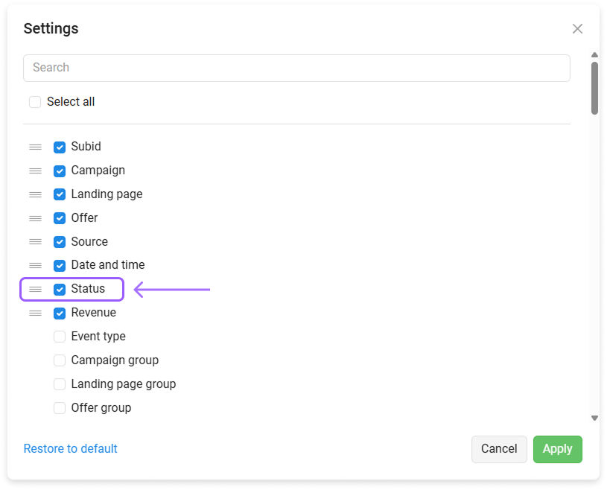Click the reorder handle for Landing page
Image resolution: width=607 pixels, height=490 pixels.
[35, 194]
